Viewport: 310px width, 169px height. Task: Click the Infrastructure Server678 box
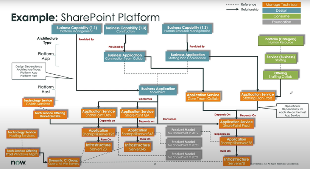coord(236,161)
